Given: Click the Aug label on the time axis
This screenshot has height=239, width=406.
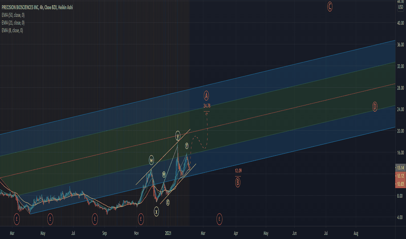Looking at the screenshot, I should coord(356,233).
